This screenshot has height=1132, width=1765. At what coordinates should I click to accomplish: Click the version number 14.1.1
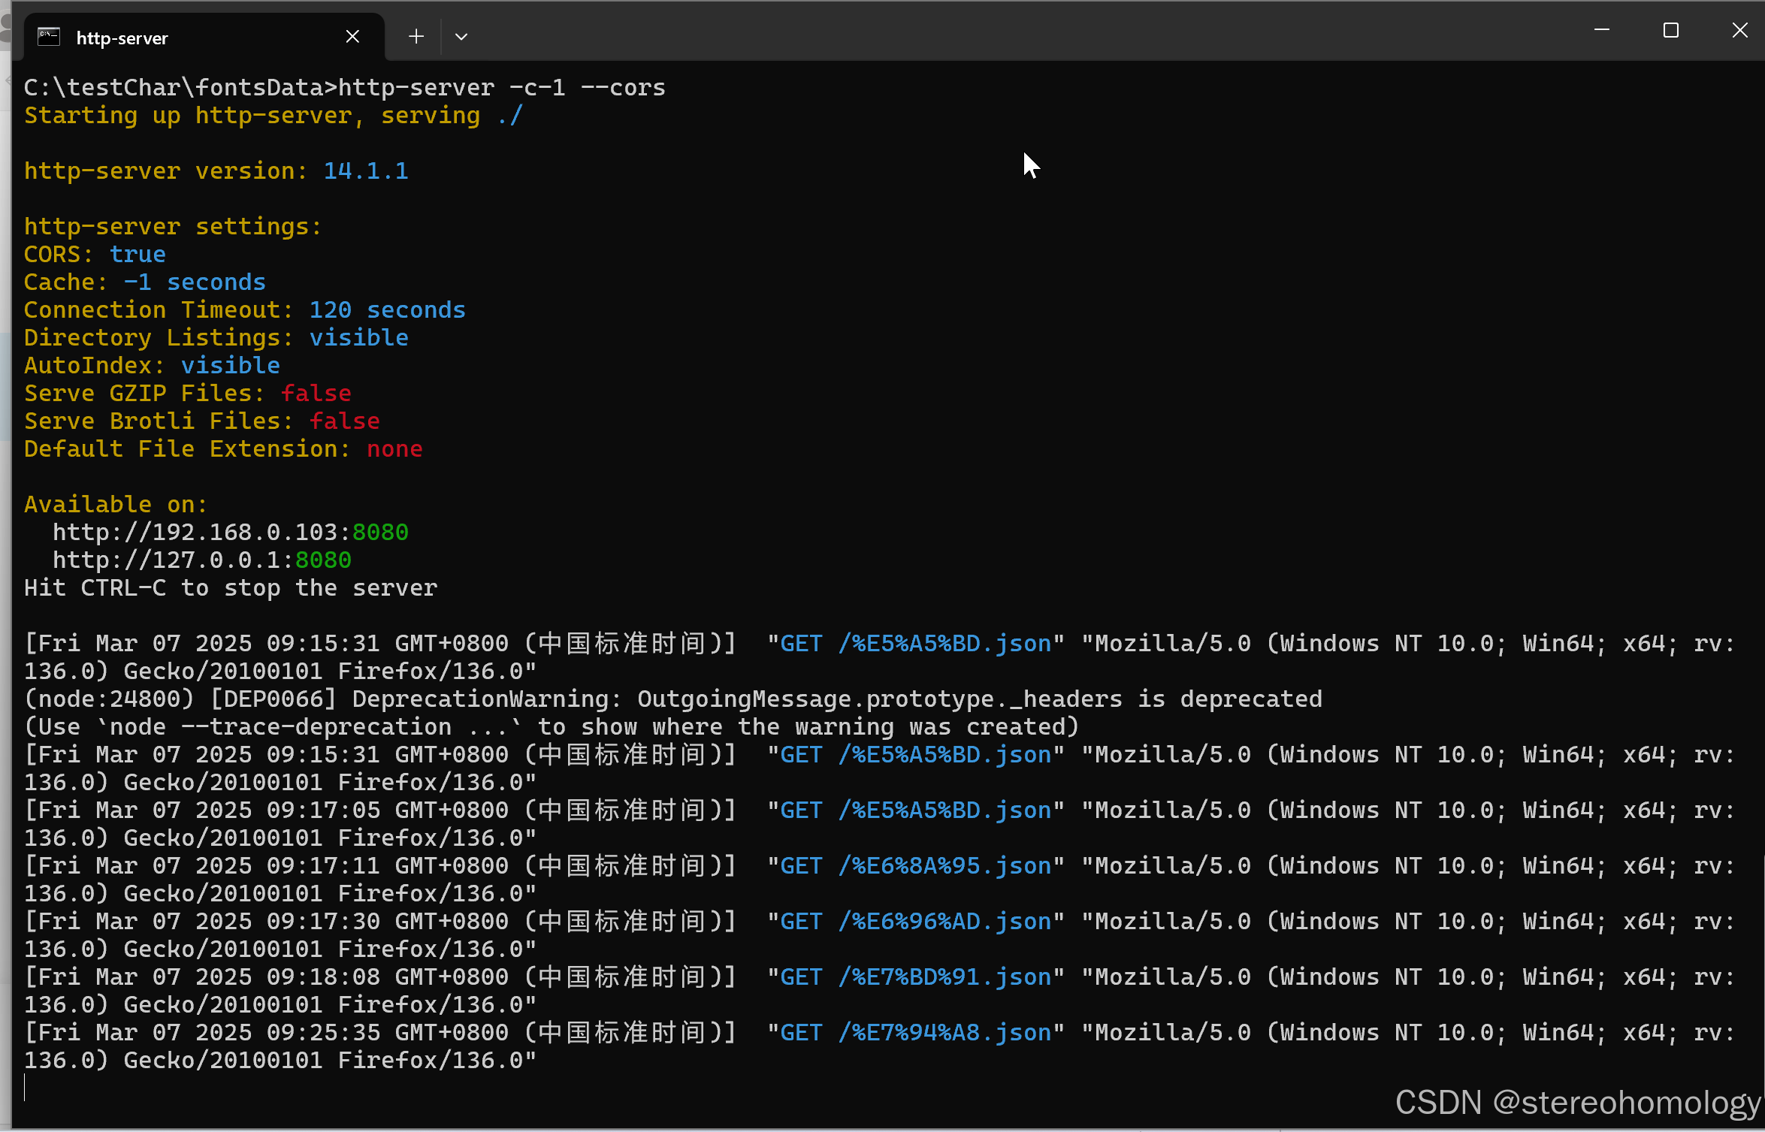(365, 171)
